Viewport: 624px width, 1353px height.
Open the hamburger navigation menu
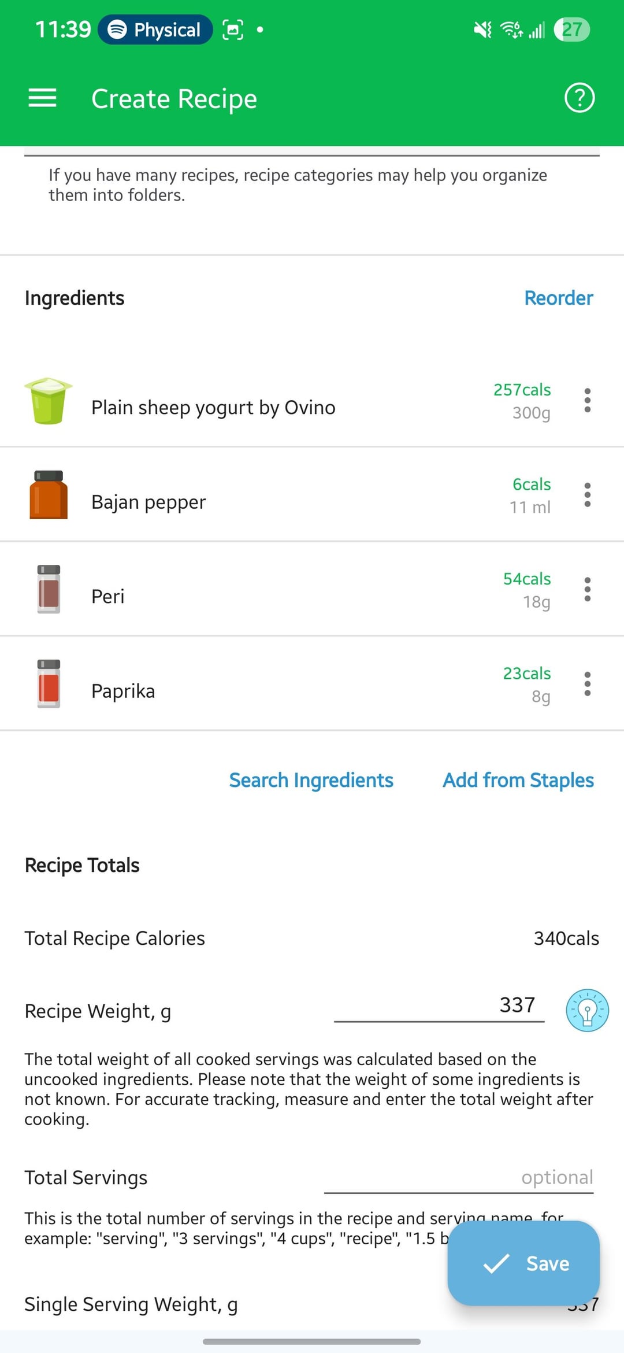coord(42,98)
